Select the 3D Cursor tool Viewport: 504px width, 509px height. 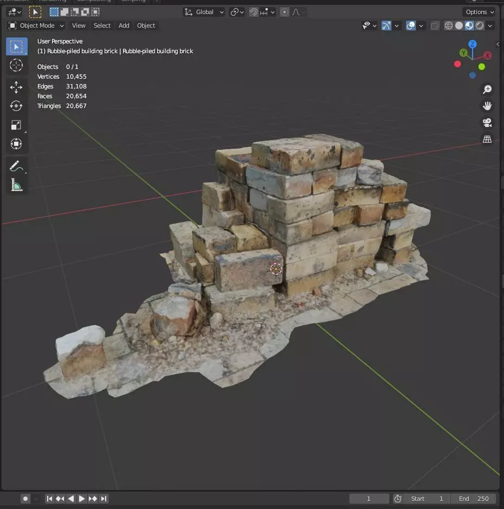(x=16, y=65)
